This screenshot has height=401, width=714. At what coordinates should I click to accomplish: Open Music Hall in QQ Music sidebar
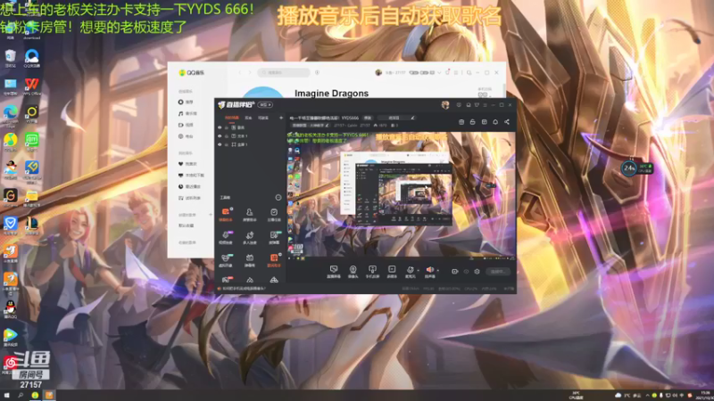(x=187, y=114)
